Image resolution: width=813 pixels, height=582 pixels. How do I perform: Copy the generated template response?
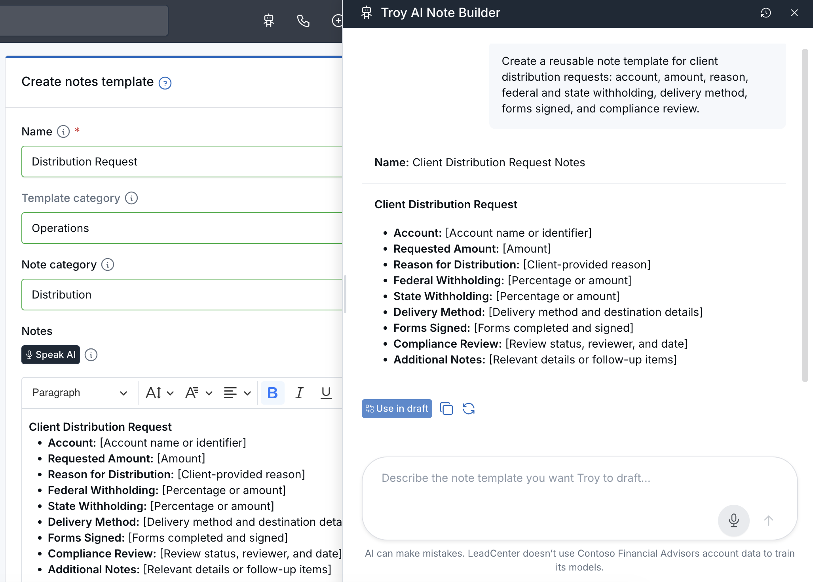pos(446,409)
